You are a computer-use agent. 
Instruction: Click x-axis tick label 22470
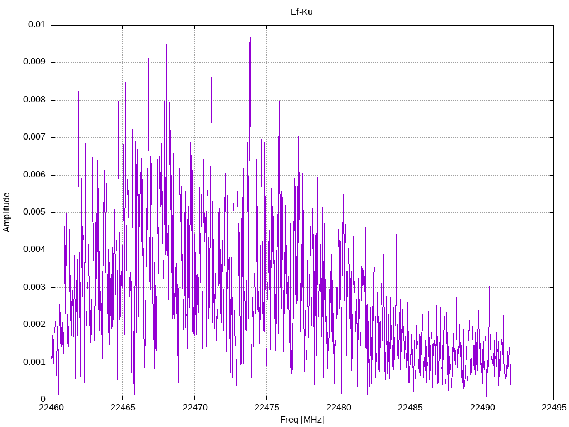pos(195,408)
